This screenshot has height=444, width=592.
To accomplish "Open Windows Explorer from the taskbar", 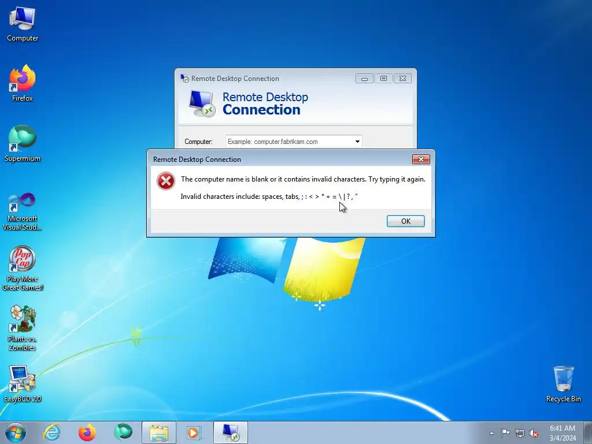I will click(159, 432).
